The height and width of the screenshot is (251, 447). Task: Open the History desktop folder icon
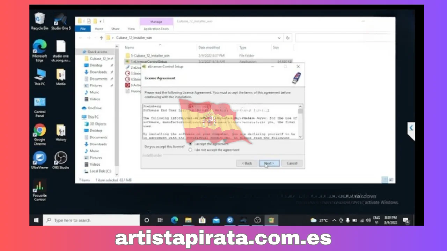coord(61,133)
